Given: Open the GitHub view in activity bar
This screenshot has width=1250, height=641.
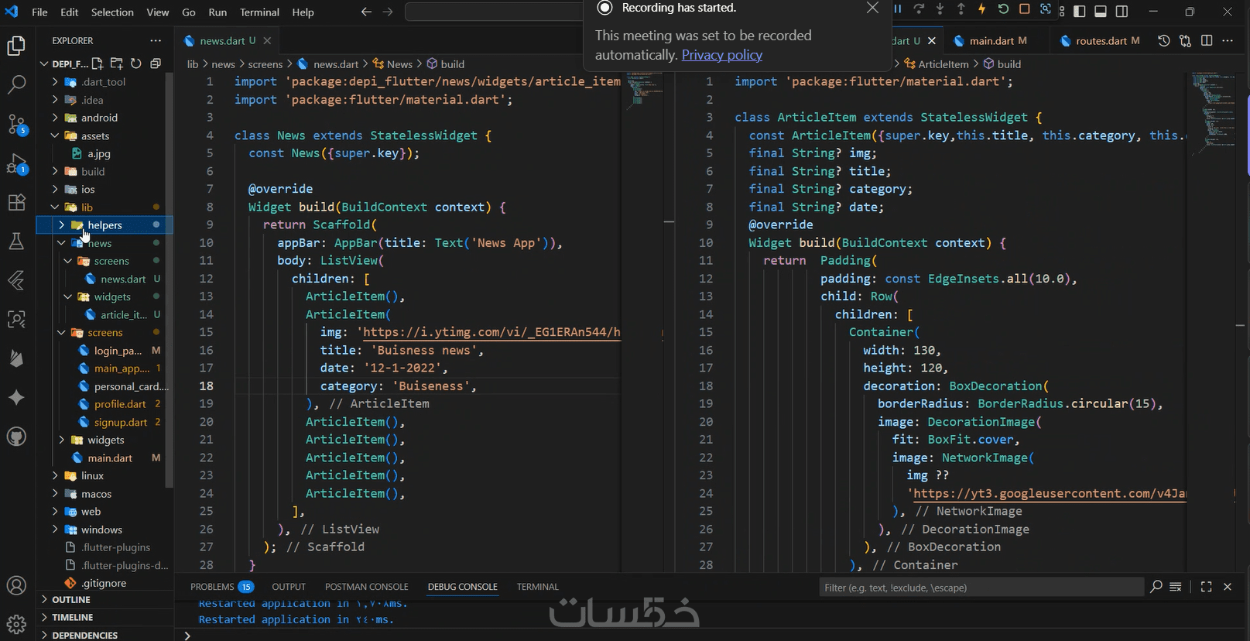Looking at the screenshot, I should click(x=16, y=437).
